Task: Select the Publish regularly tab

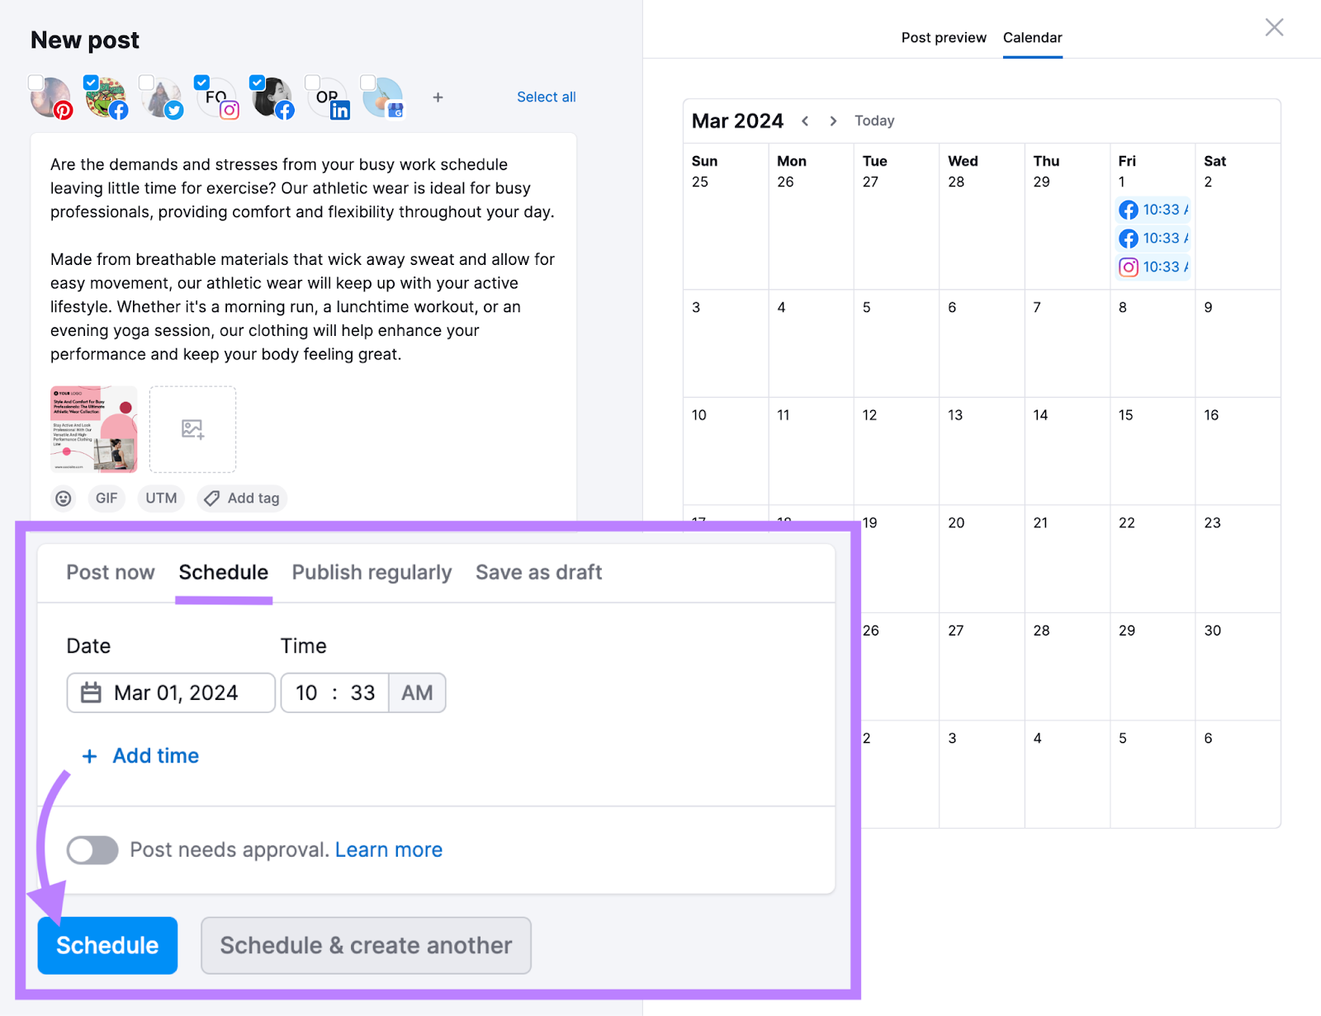Action: tap(372, 572)
